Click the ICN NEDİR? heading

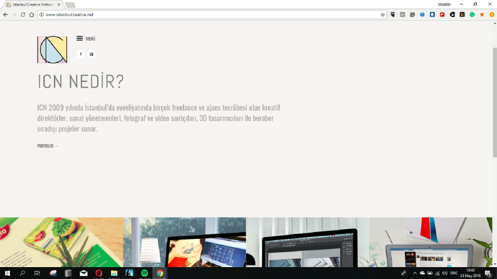80,81
